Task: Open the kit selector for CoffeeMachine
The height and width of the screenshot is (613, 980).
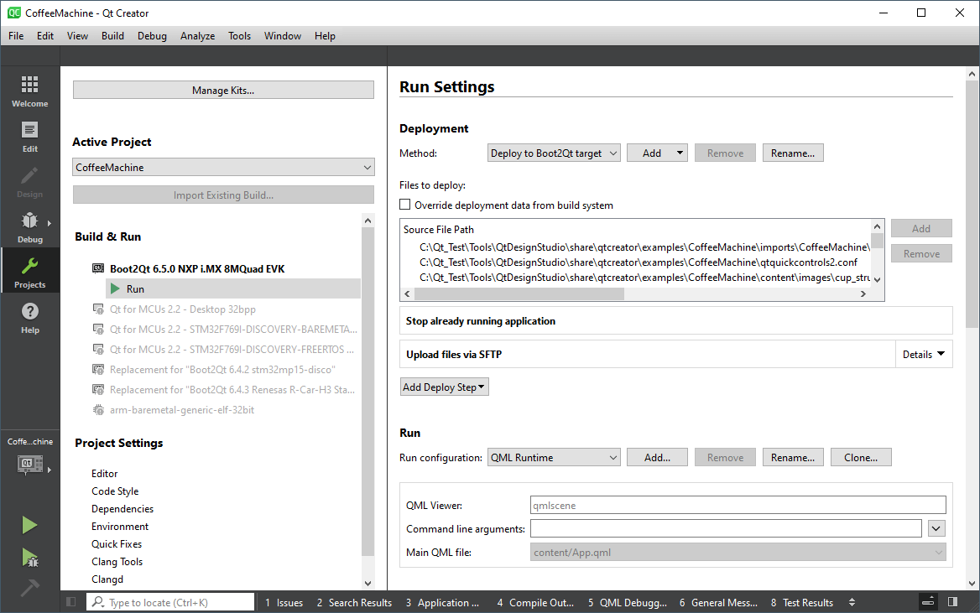Action: coord(29,463)
